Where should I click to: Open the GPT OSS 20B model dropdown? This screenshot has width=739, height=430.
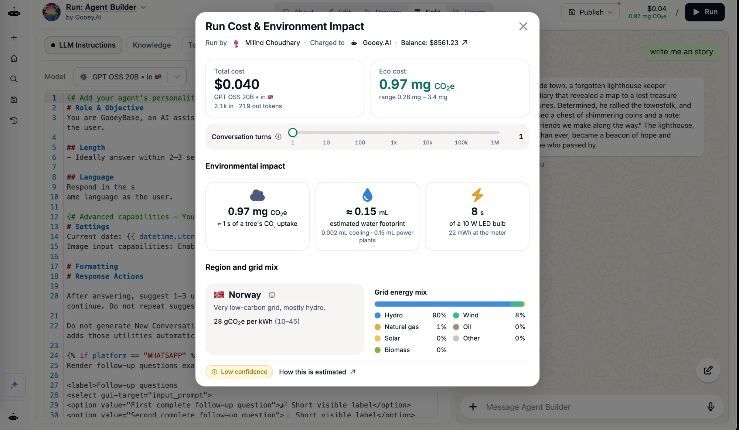click(130, 76)
